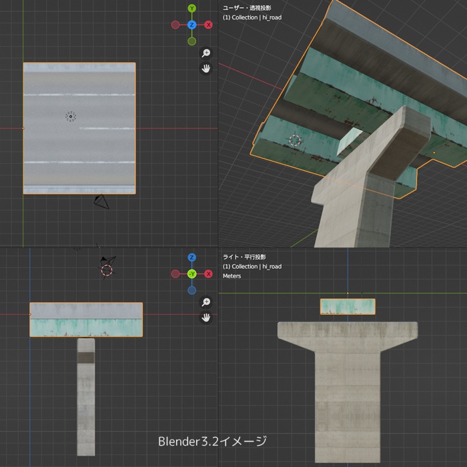The width and height of the screenshot is (467, 467).
Task: Click zoom magnifier icon in top-left viewport
Action: point(205,53)
